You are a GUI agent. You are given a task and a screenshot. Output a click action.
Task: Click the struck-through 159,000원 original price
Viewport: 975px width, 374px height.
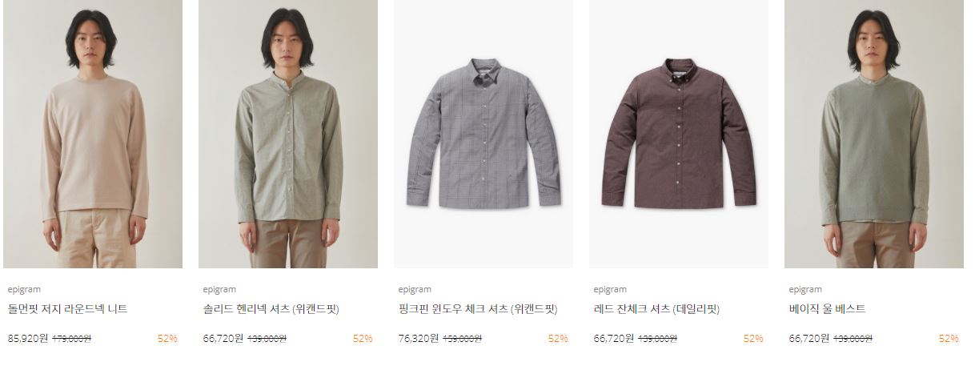[463, 339]
